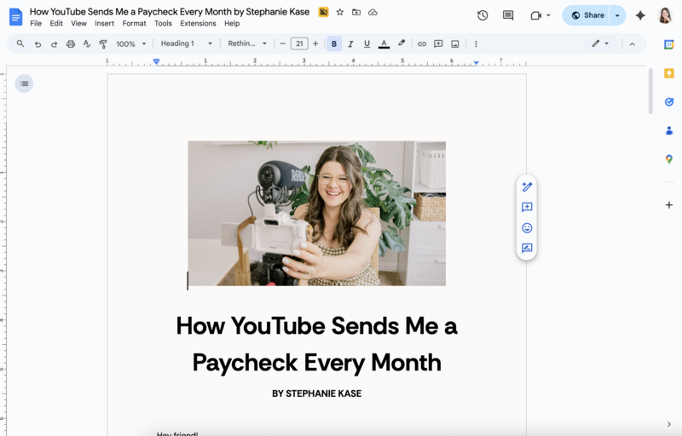Click the Share button
The image size is (682, 436).
point(587,15)
